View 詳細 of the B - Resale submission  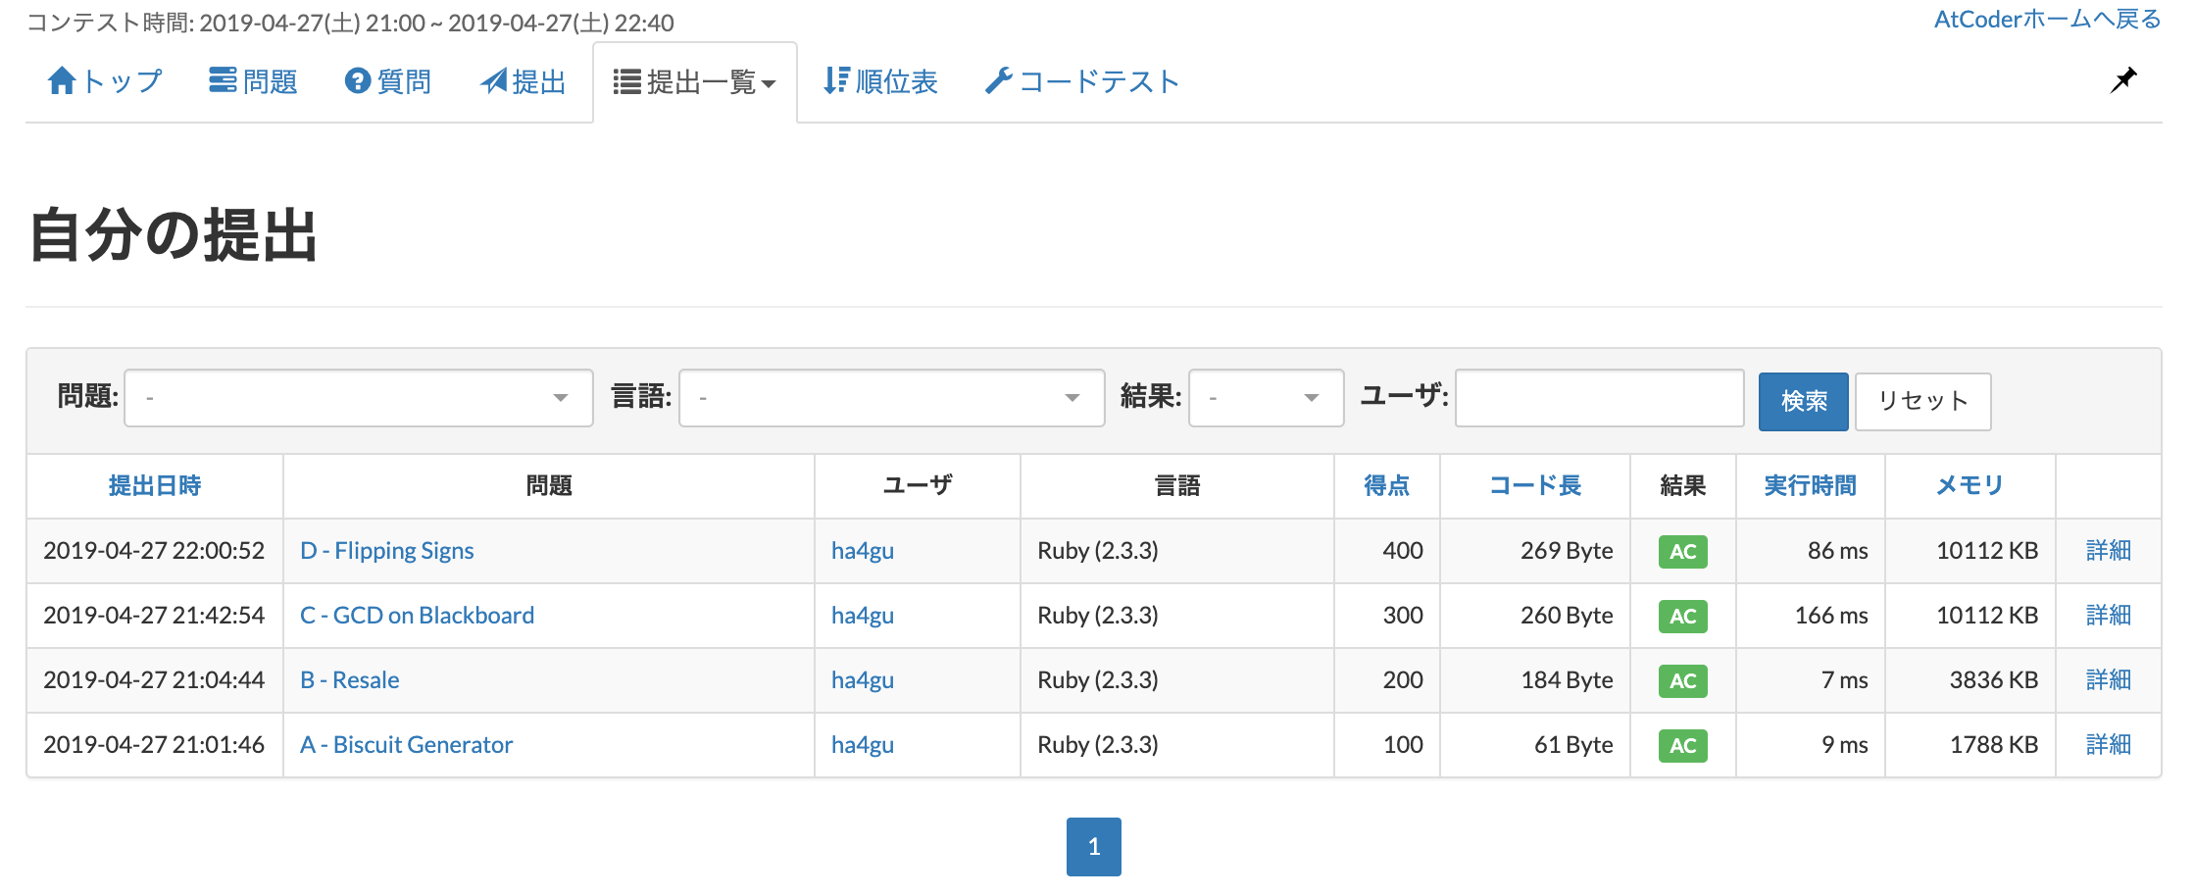[x=2109, y=679]
